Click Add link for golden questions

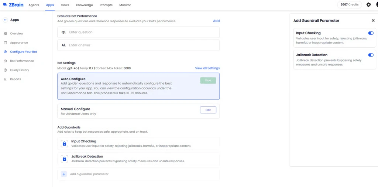[216, 21]
